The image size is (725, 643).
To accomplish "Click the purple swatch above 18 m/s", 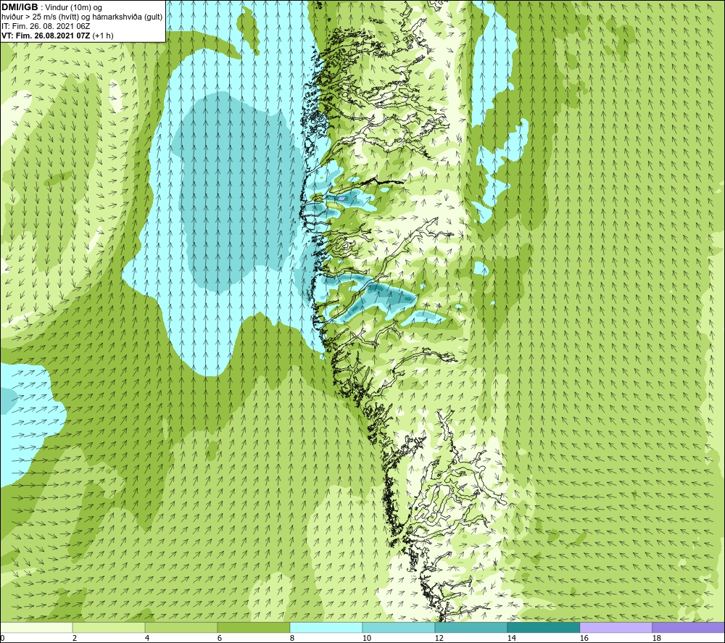I will click(688, 627).
